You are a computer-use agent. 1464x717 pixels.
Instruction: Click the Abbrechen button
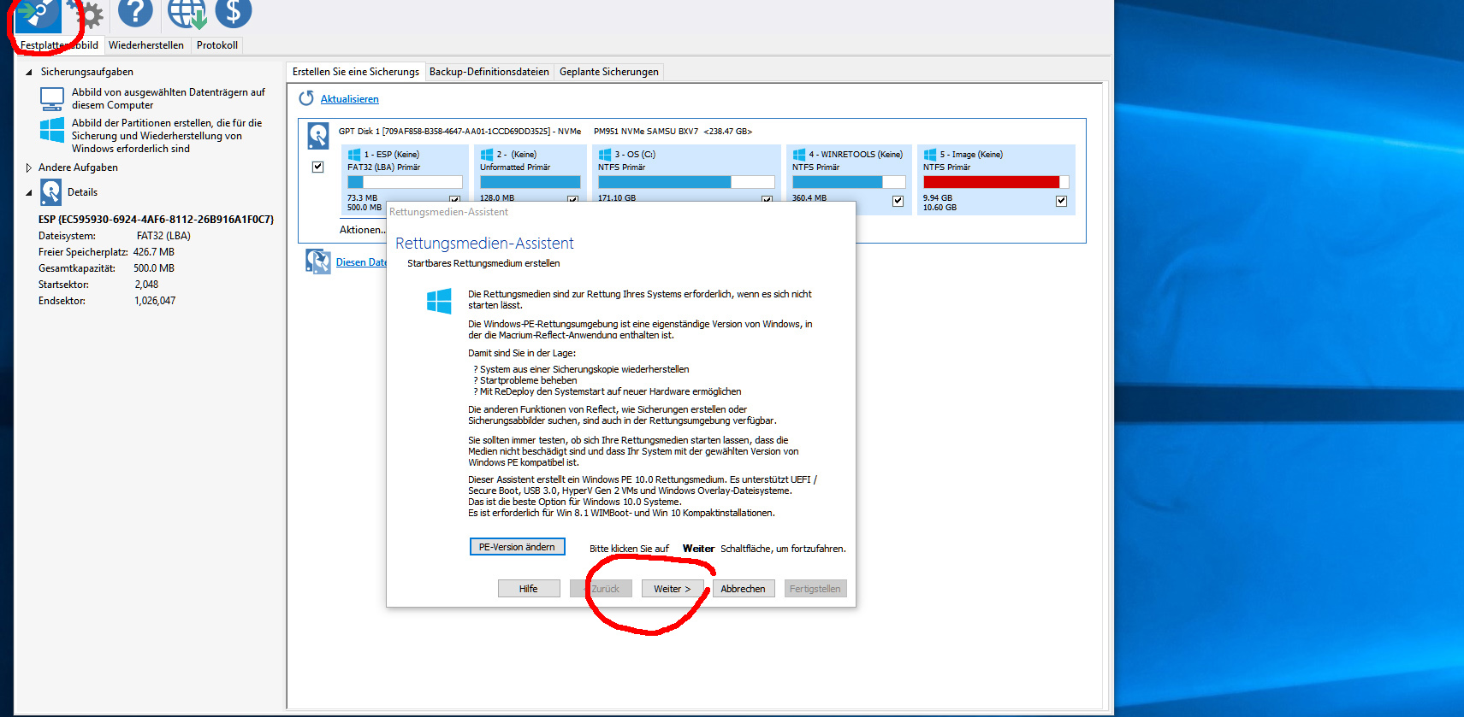[744, 589]
